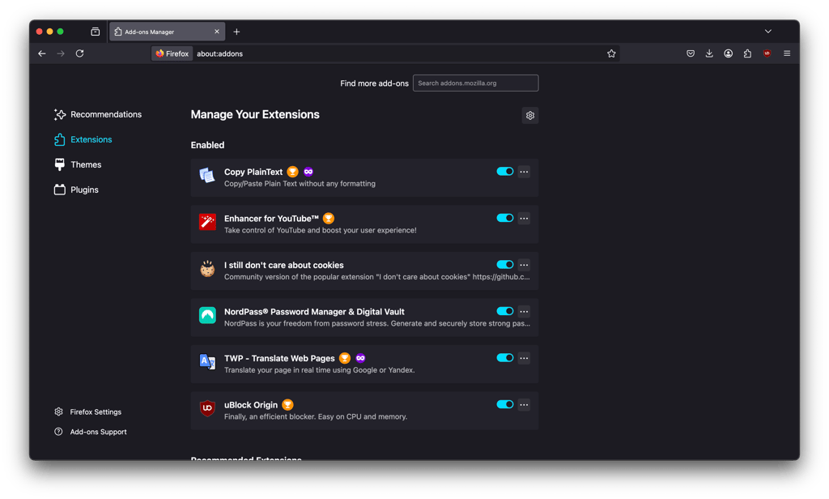Click the Firefox identity badge in URL bar
The image size is (829, 499).
172,53
